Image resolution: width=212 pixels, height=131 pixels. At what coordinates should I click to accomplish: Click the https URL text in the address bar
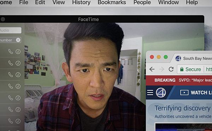click(x=209, y=69)
